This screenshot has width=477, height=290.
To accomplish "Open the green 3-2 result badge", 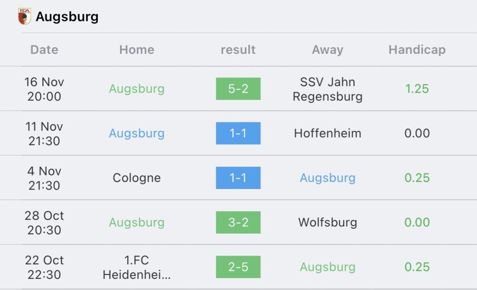I will pos(238,222).
